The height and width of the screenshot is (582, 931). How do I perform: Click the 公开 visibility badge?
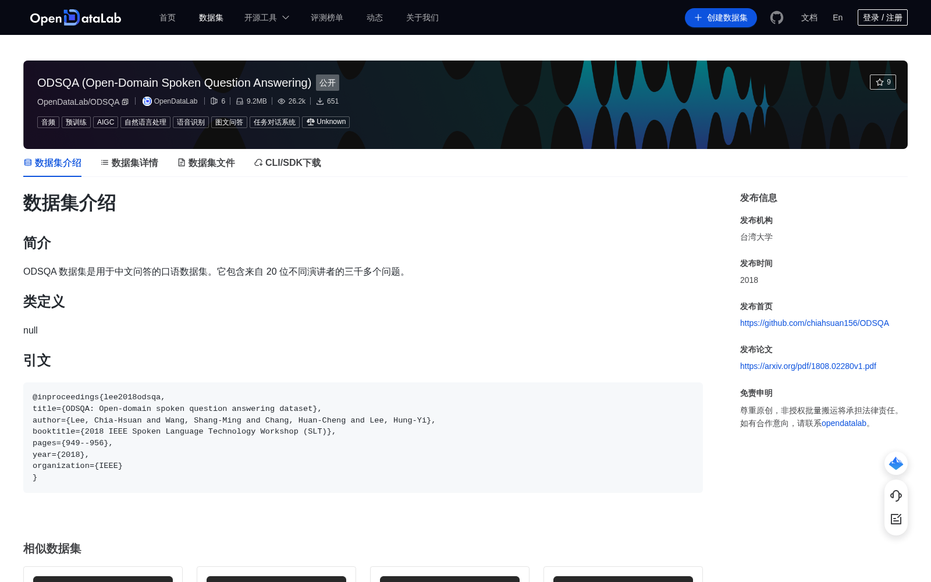(328, 83)
